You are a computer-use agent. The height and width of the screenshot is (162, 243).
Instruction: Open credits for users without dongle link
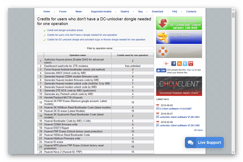[x=82, y=35]
